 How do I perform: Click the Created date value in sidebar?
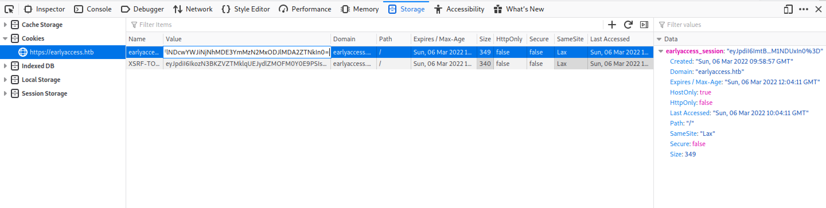[744, 62]
